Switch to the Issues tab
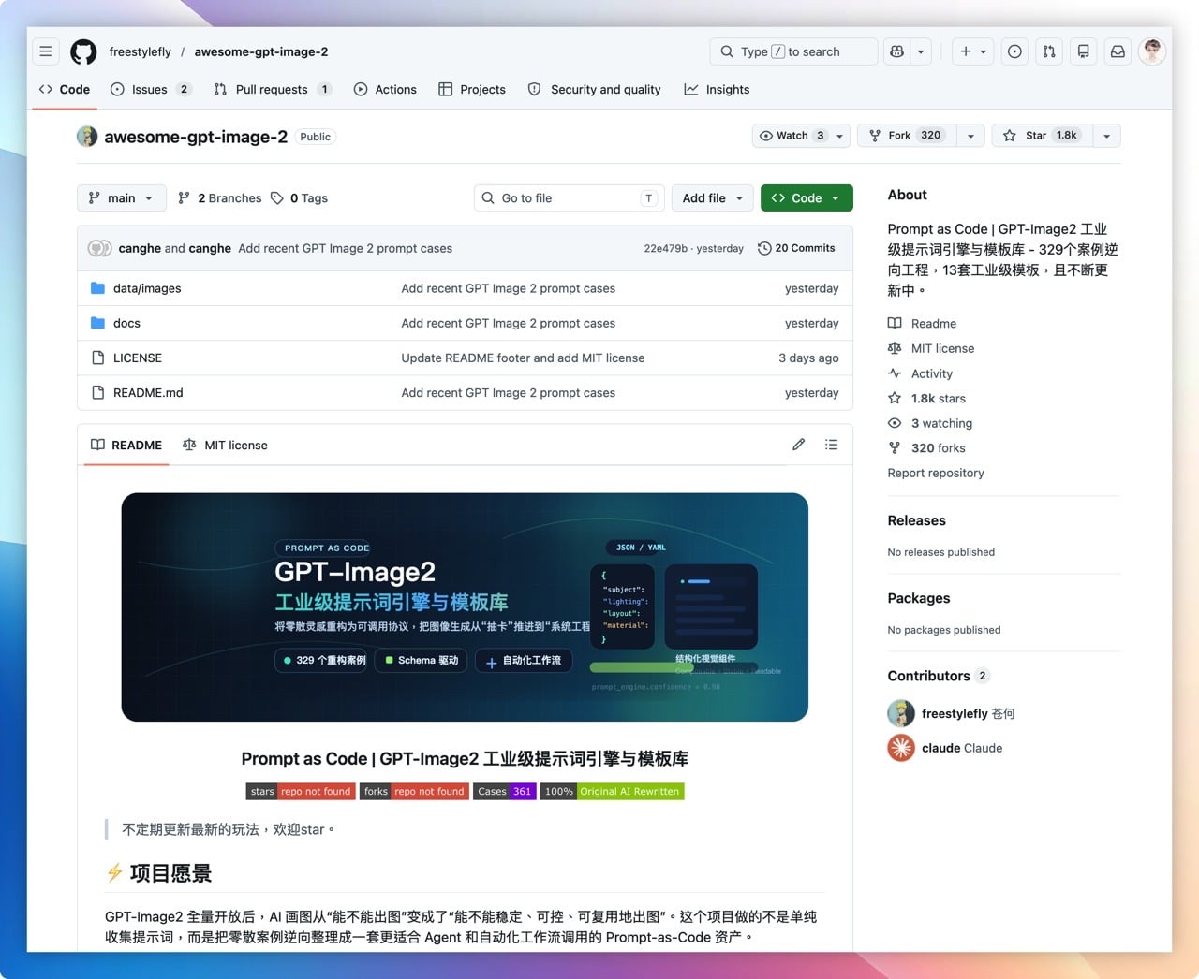1199x979 pixels. 152,89
